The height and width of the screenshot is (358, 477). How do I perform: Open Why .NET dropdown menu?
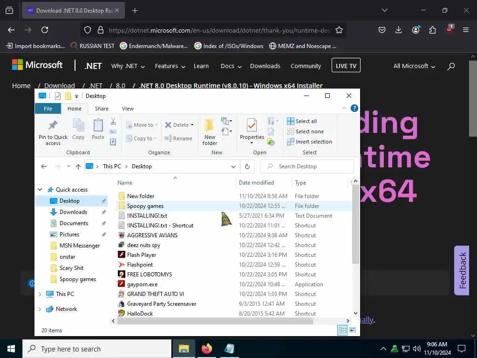click(128, 66)
